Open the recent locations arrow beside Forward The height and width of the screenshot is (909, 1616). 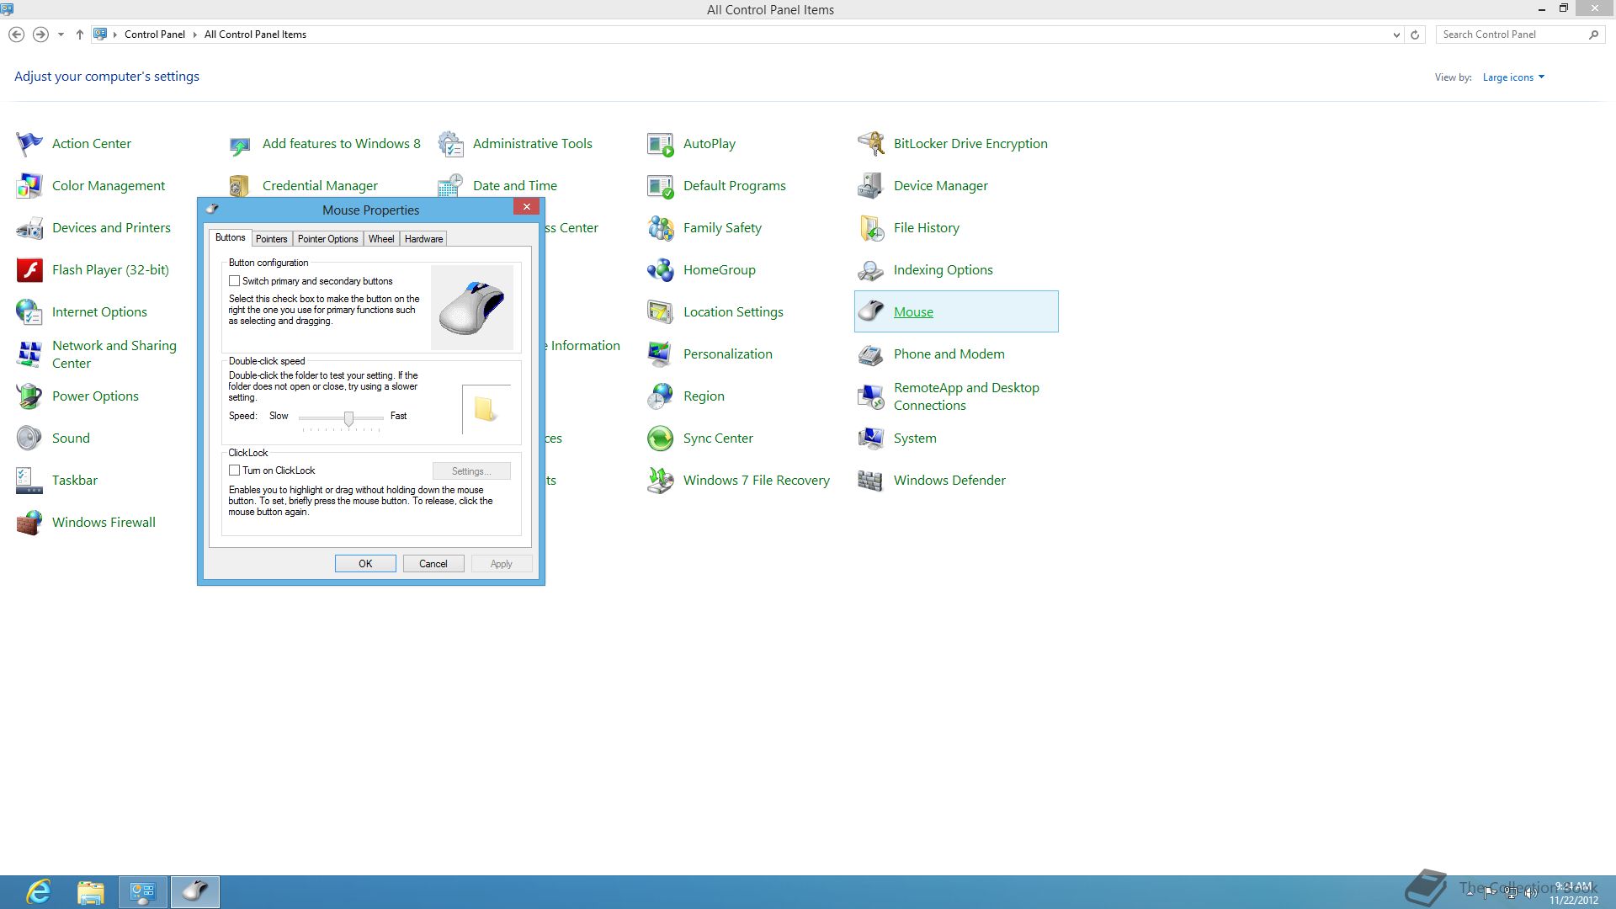tap(61, 35)
